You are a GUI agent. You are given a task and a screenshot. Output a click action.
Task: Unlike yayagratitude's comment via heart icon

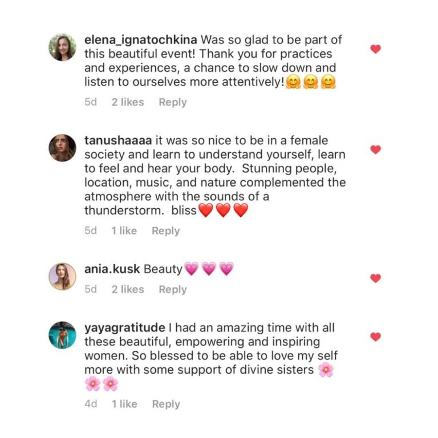pos(375,337)
